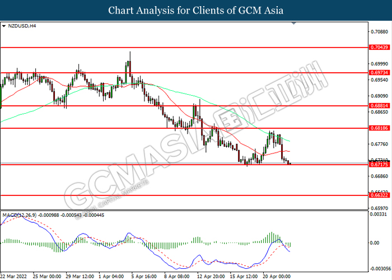Select the 0.70439 resistance price label
Screen dimensions: 392x280
pos(379,47)
